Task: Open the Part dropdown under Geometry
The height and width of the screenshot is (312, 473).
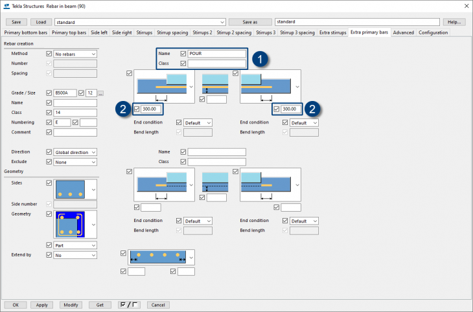Action: tap(75, 245)
